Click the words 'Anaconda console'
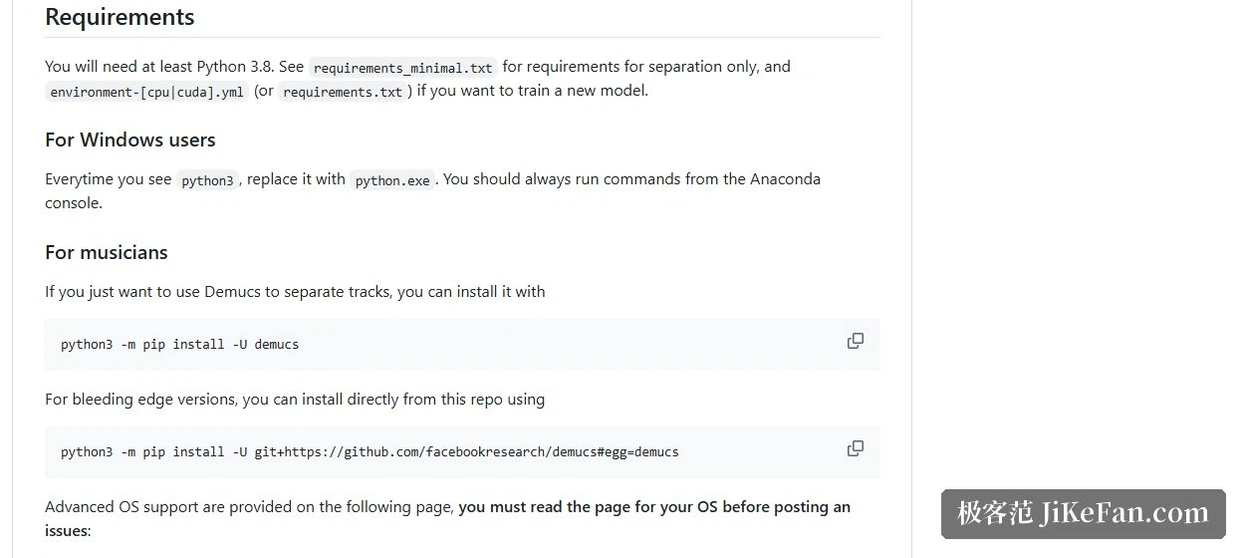 coord(432,190)
